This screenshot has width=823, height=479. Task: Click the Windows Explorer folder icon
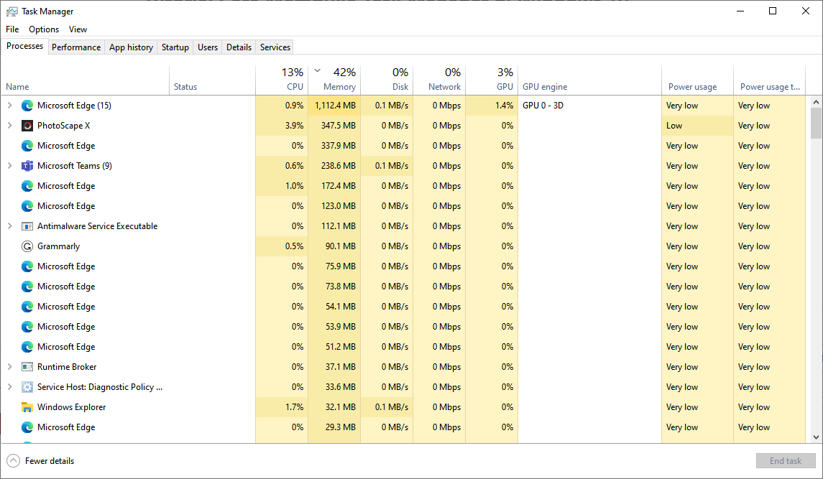(27, 407)
